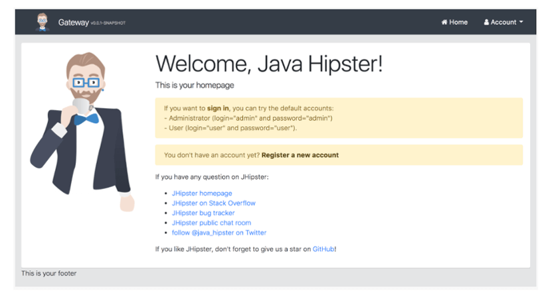554x295 pixels.
Task: Click the 'This is your footer' text
Action: [48, 273]
